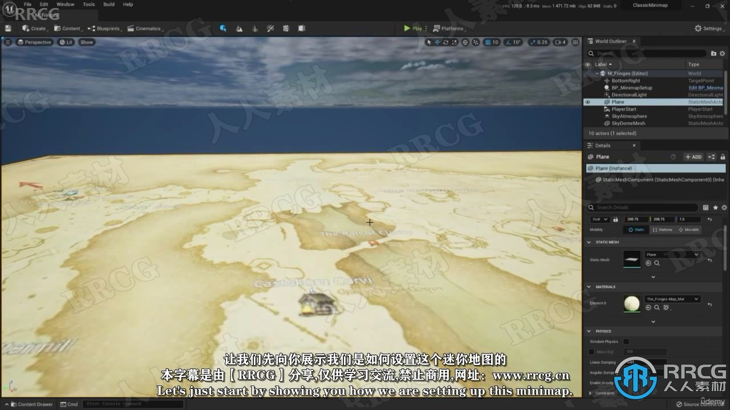Activate the Select mode icon in toolbar
This screenshot has width=730, height=410.
[223, 28]
